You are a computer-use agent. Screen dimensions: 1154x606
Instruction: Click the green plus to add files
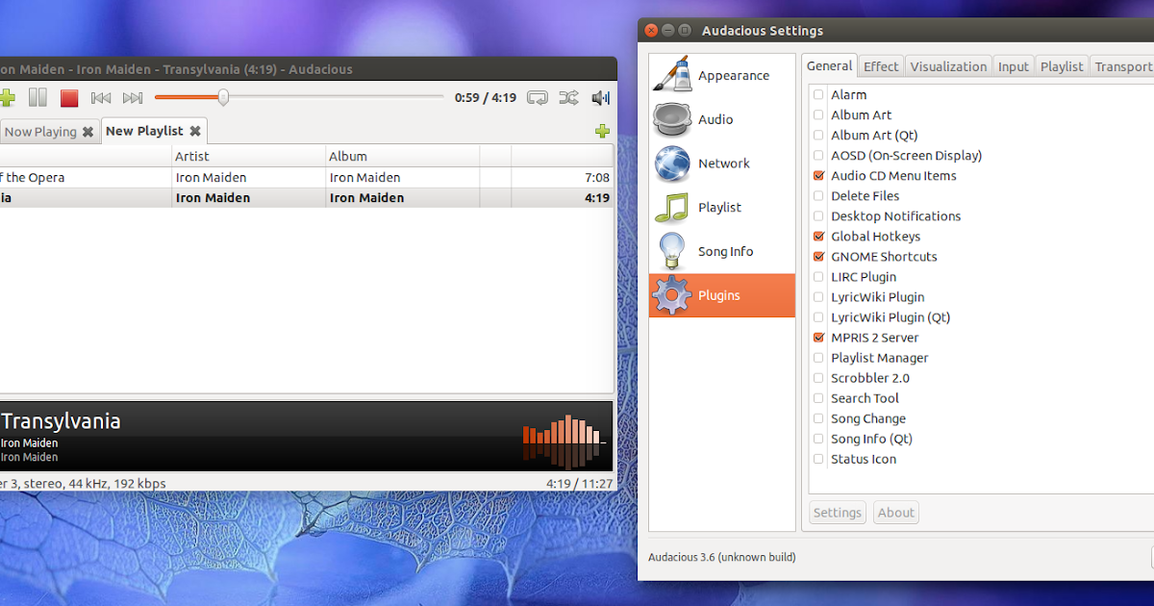pos(8,97)
